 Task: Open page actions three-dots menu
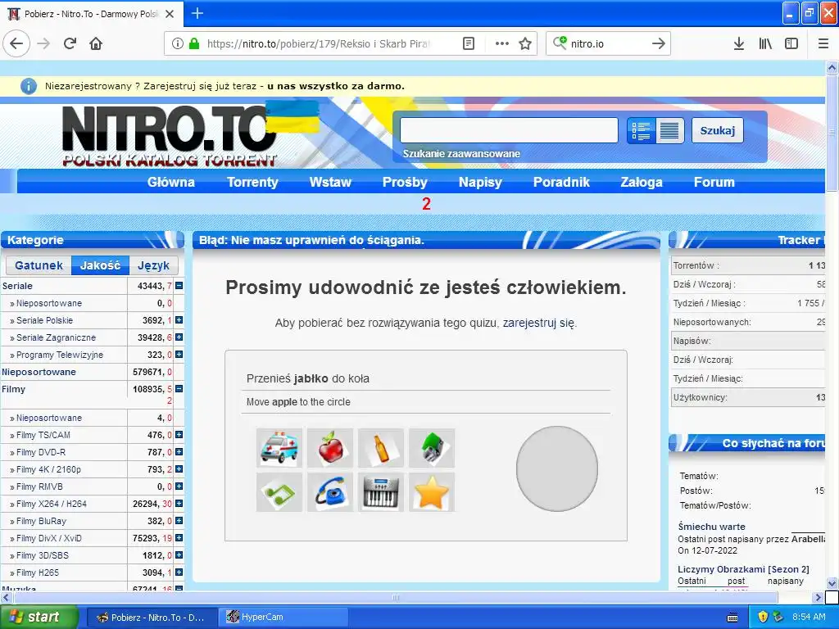pyautogui.click(x=502, y=43)
